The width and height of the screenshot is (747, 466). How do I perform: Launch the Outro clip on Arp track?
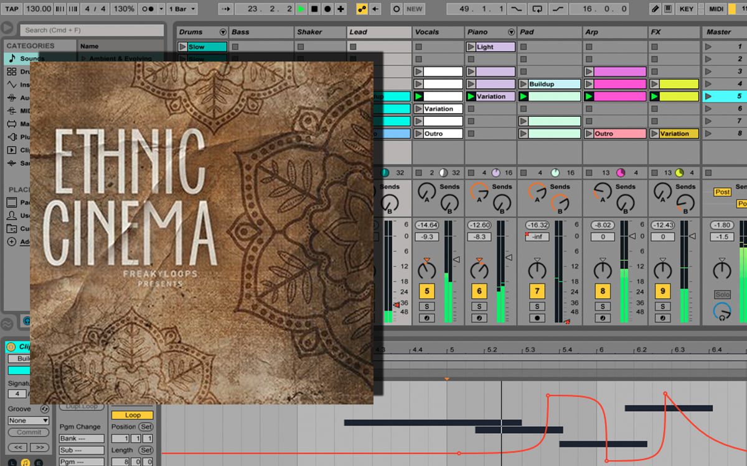click(589, 134)
